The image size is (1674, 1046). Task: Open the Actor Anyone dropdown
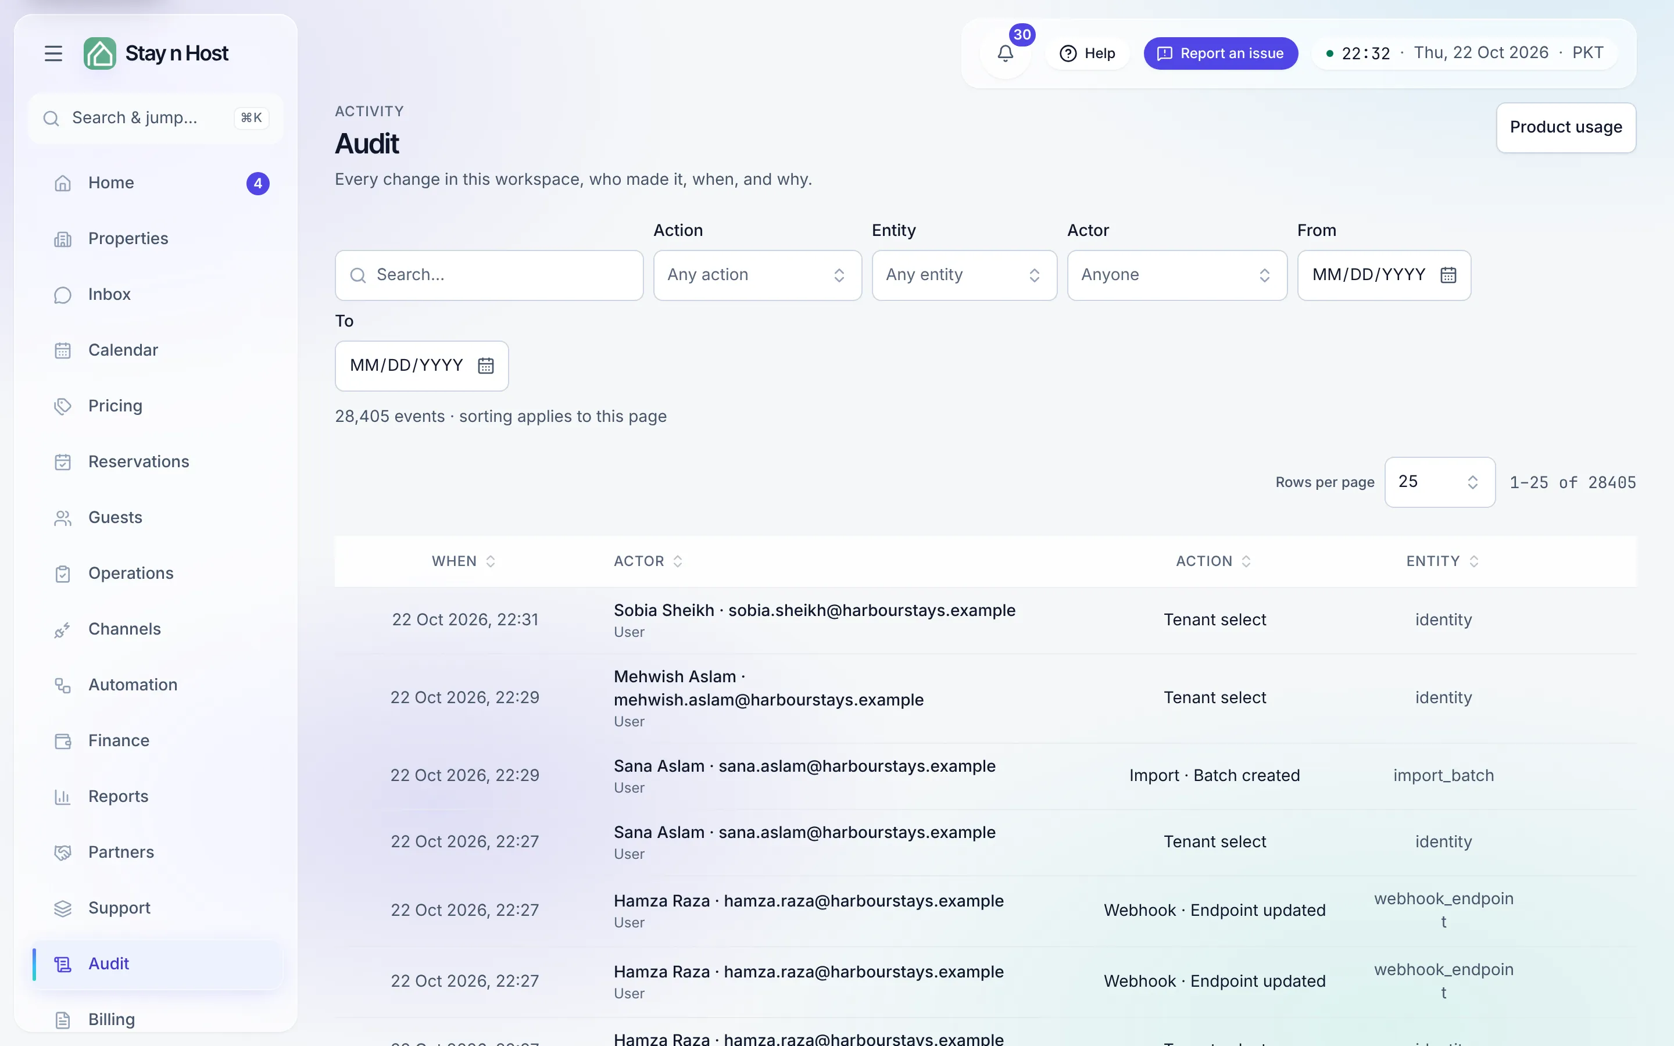pyautogui.click(x=1176, y=275)
